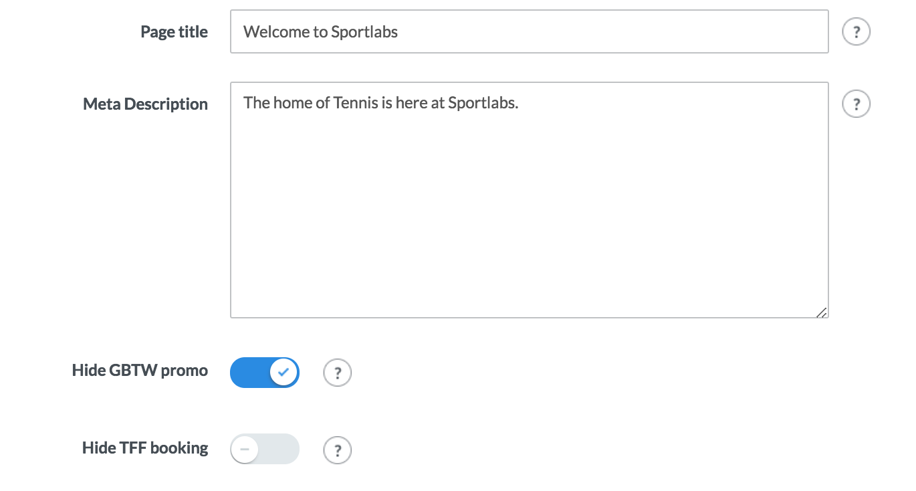Show help for Hide TFF booking
916x491 pixels.
338,450
